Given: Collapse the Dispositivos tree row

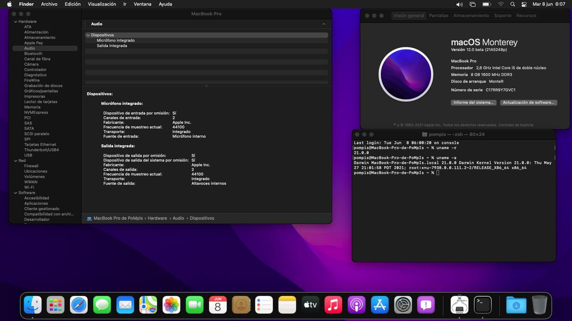Looking at the screenshot, I should click(88, 35).
